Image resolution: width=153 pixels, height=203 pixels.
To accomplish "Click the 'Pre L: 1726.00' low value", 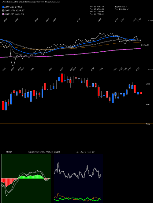I will tap(97, 12).
